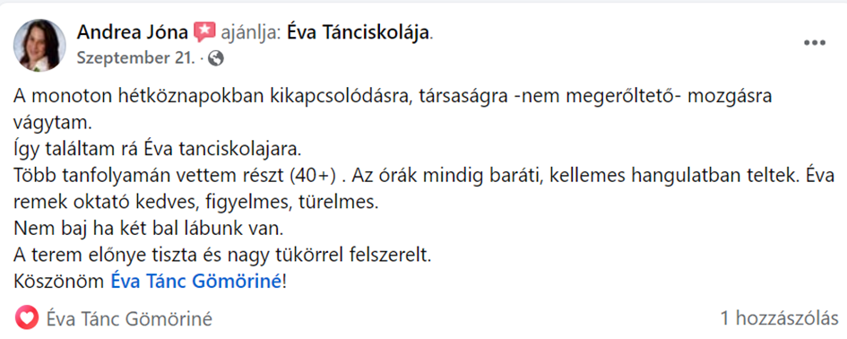Click the 'Nem baj ha két bal lábunk van' line

(149, 229)
